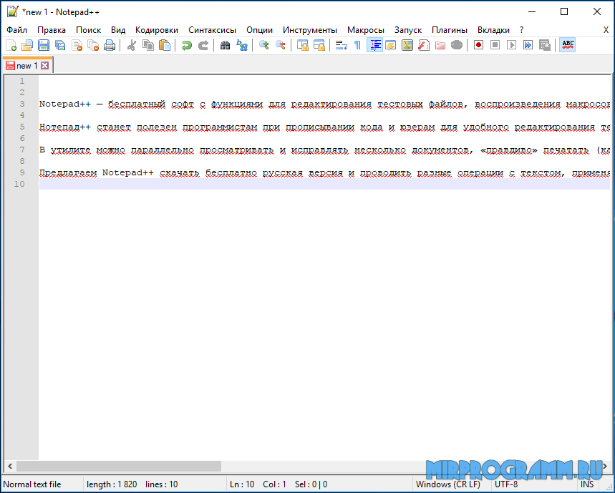The image size is (615, 493).
Task: Click line number 3 in margin
Action: click(22, 104)
